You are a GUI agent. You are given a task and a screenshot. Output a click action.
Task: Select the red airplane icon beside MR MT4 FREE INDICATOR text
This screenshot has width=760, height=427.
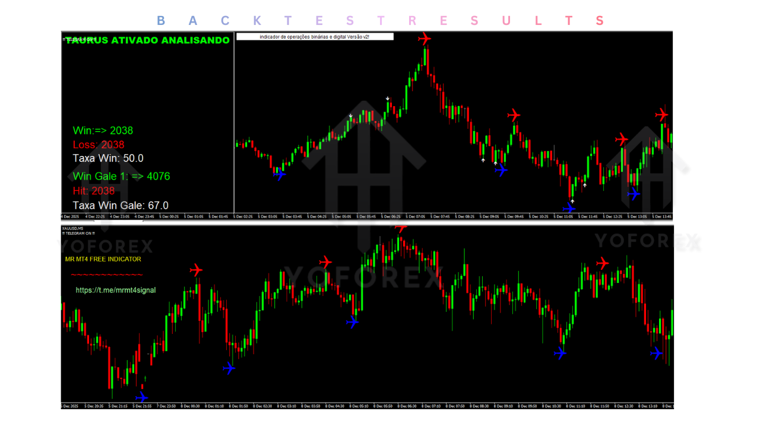click(x=196, y=269)
